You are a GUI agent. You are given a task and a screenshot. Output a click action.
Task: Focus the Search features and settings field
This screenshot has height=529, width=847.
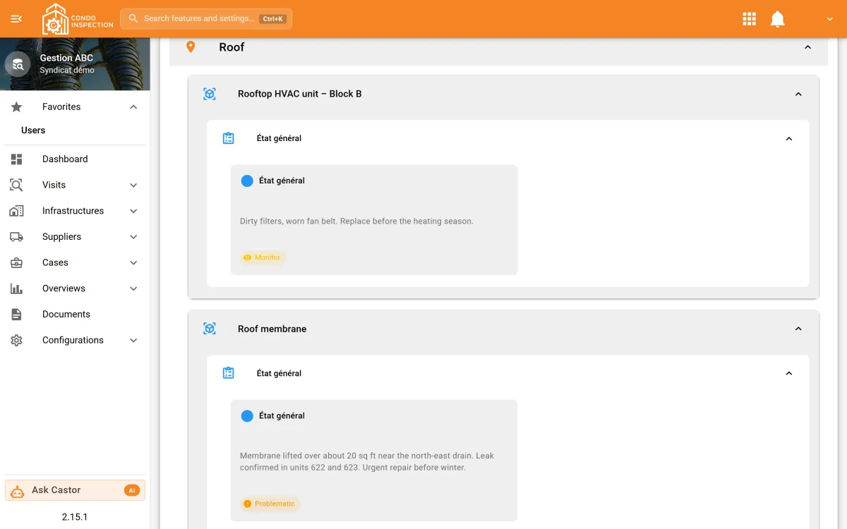pyautogui.click(x=206, y=18)
